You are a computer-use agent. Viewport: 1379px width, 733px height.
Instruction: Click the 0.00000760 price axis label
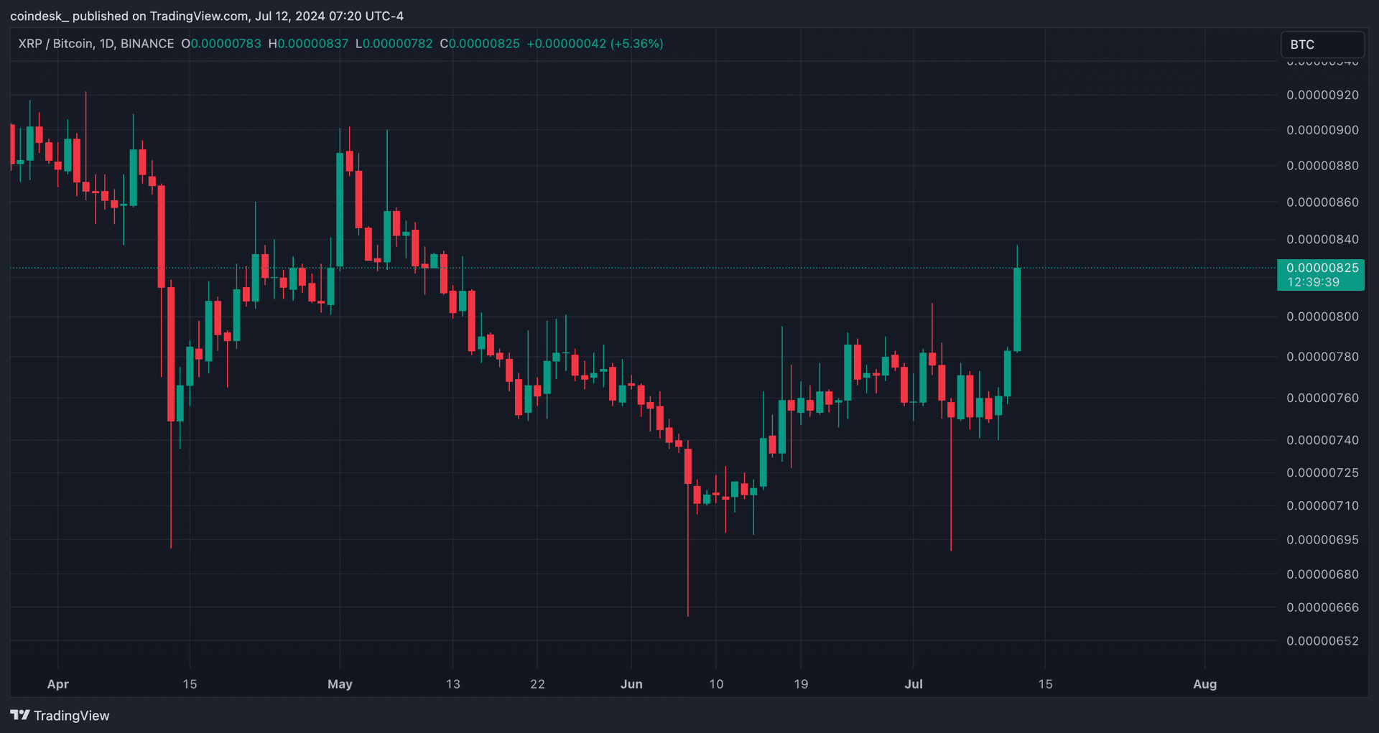click(1322, 398)
